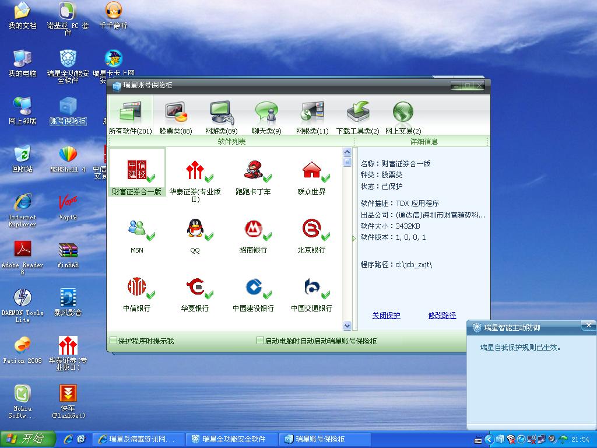Open the 千千静听 desktop icon
The image size is (597, 448).
pos(113,15)
